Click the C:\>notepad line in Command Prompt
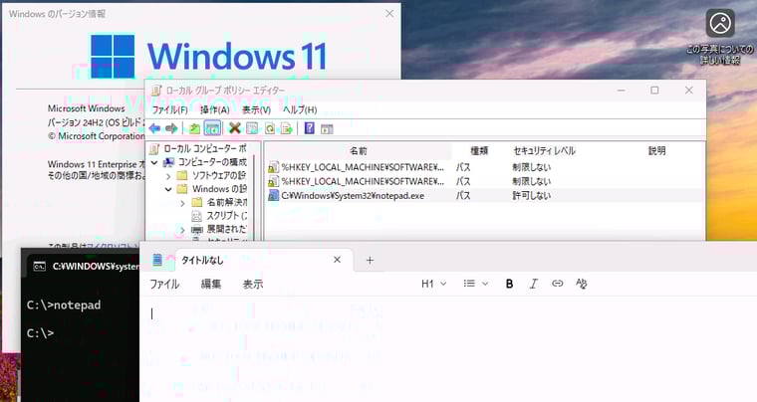Image resolution: width=757 pixels, height=402 pixels. tap(64, 305)
